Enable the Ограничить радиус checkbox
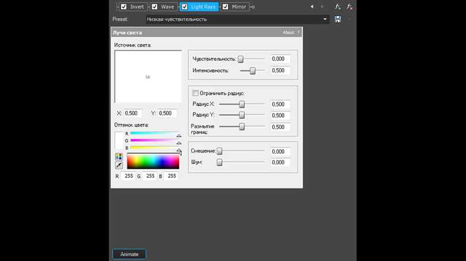This screenshot has width=466, height=261. point(195,93)
